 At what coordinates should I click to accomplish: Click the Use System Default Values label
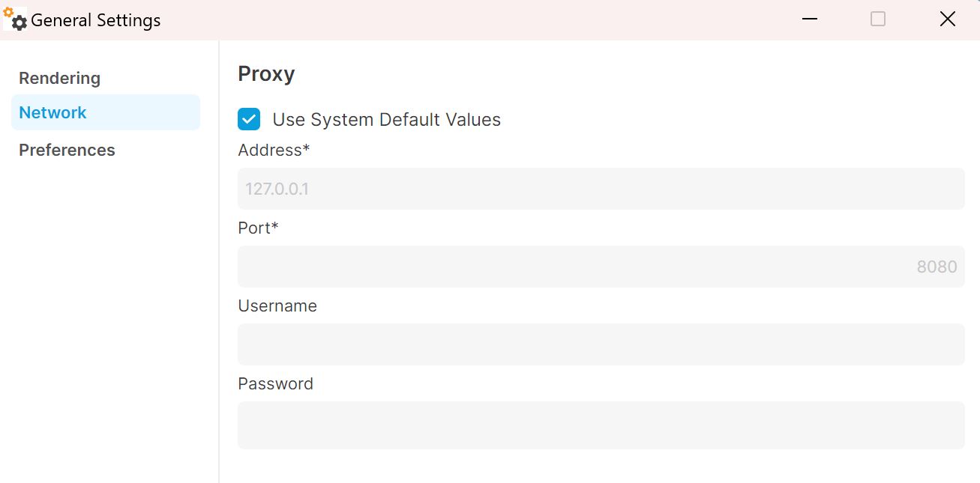(386, 120)
